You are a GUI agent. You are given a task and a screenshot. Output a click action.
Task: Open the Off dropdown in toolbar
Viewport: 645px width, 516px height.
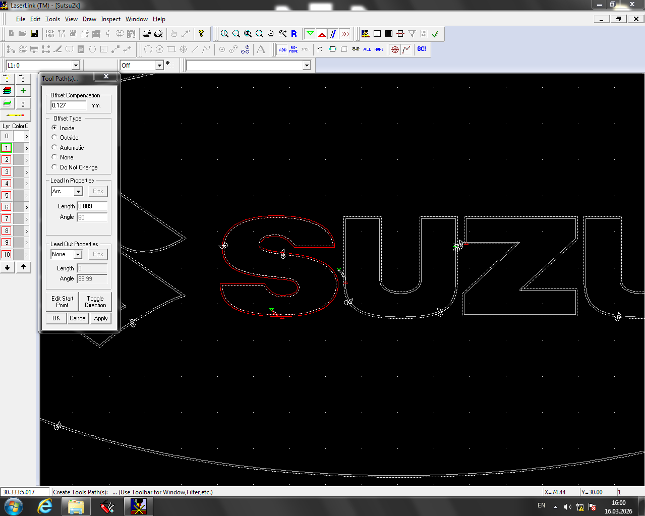(x=159, y=66)
